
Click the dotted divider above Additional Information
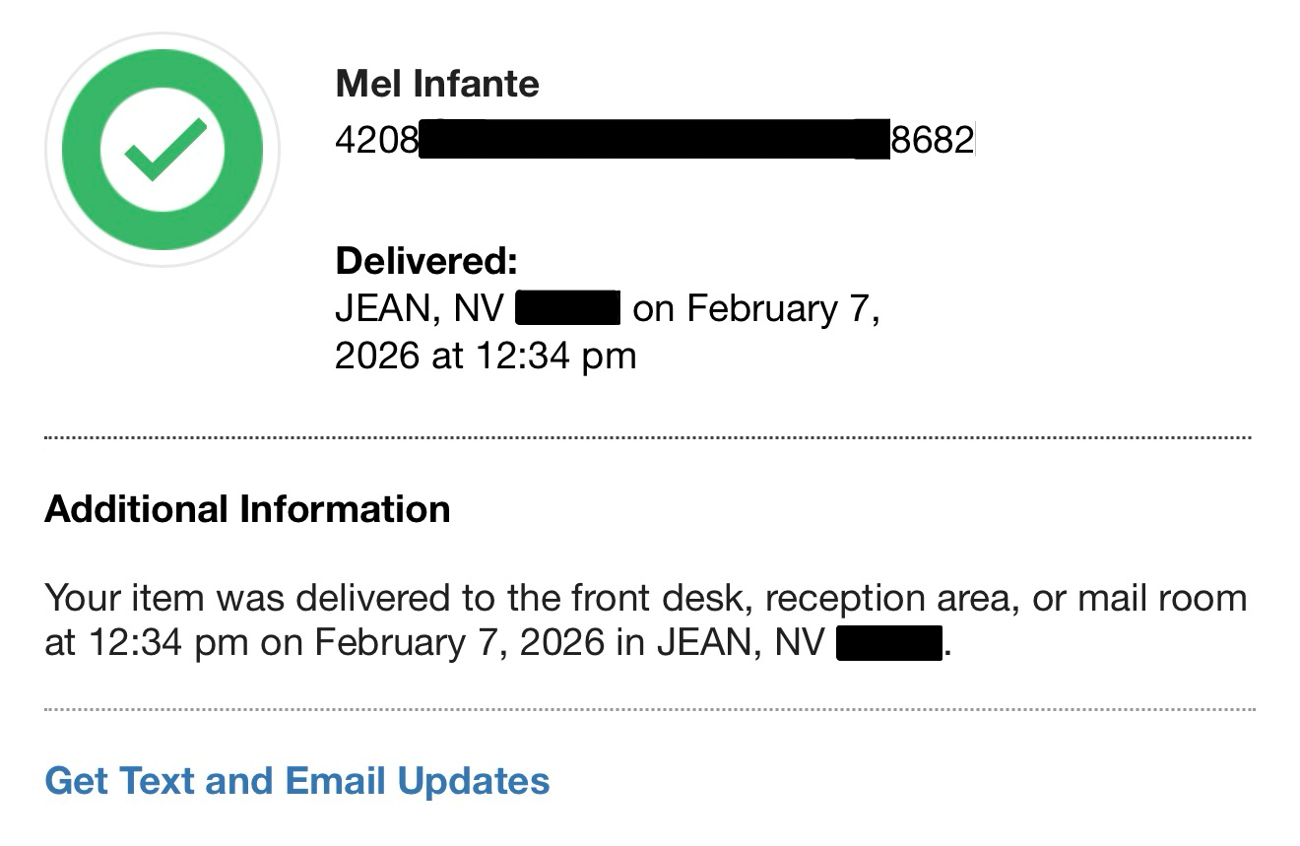648,437
